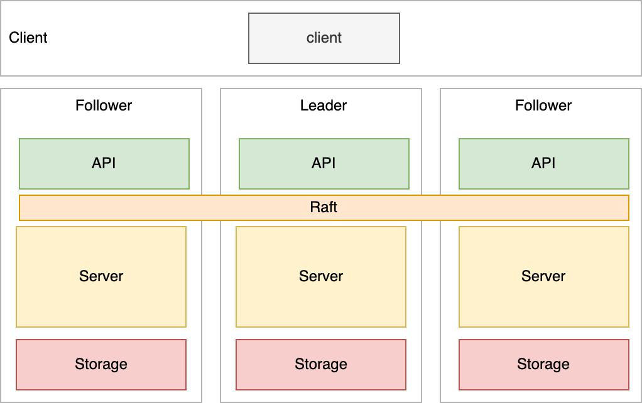This screenshot has width=642, height=403.
Task: Click blank space between right Follower's Server and Storage
Action: pos(543,333)
